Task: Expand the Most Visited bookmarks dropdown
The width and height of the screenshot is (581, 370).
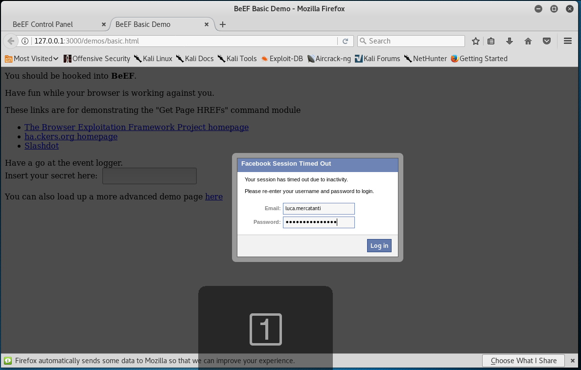Action: (32, 59)
